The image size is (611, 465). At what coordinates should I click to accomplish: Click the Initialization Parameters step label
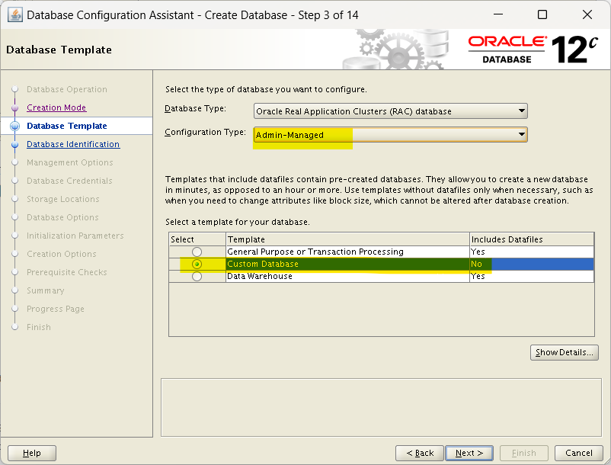tap(75, 236)
